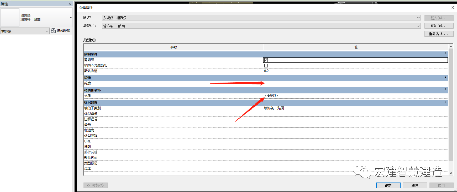The width and height of the screenshot is (457, 192).
Task: Click the 编辑类型 icon in Properties panel
Action: pyautogui.click(x=54, y=31)
